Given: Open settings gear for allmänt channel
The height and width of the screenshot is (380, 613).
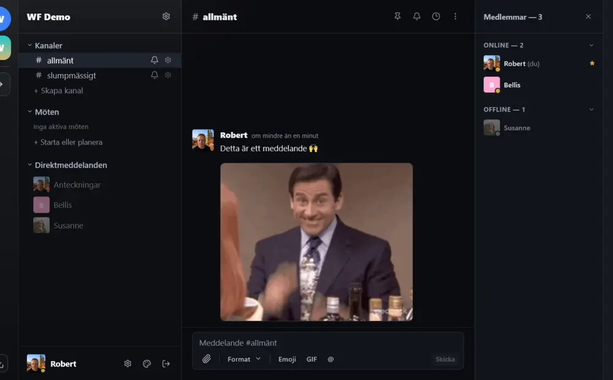Looking at the screenshot, I should click(x=168, y=60).
